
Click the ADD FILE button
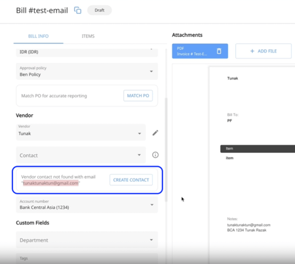click(x=264, y=51)
